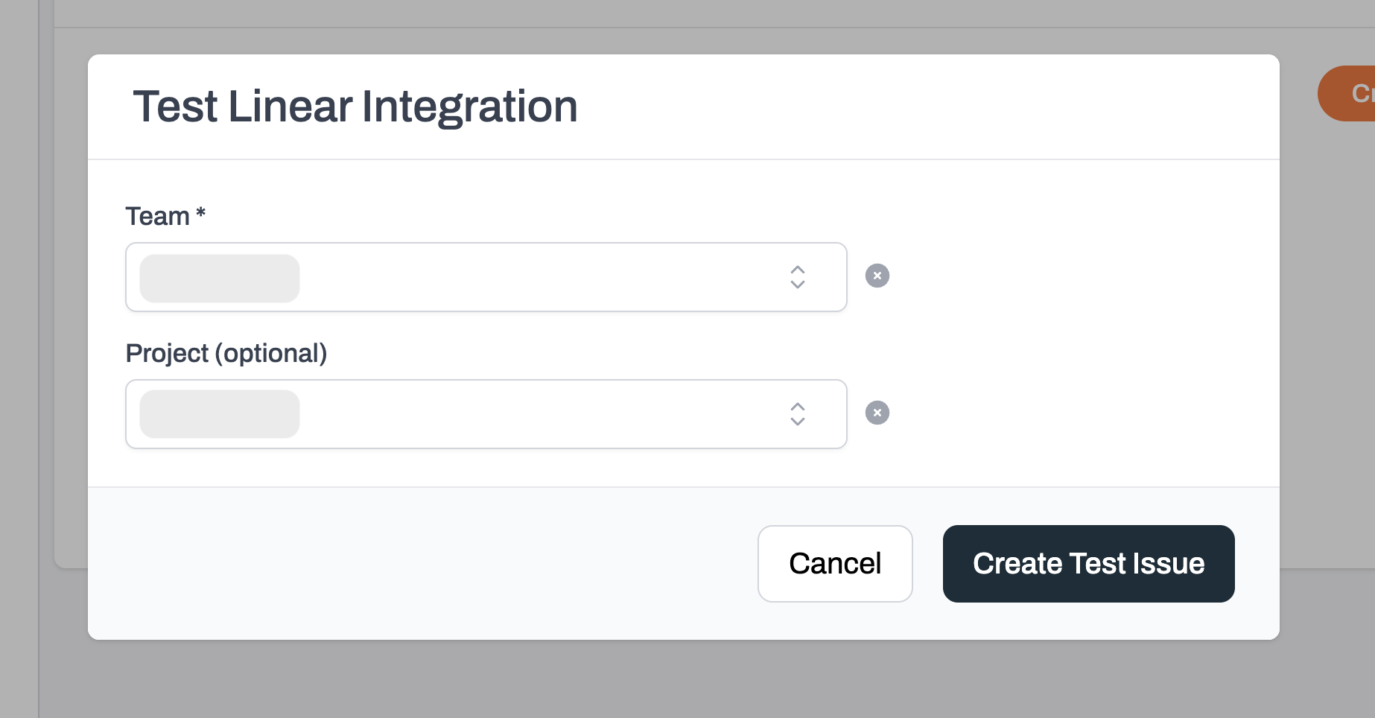The height and width of the screenshot is (718, 1375).
Task: Dismiss the dialog with Cancel
Action: [834, 564]
